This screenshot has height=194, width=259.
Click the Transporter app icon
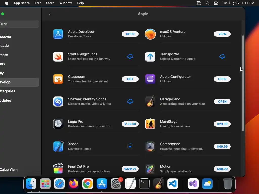coord(150,56)
